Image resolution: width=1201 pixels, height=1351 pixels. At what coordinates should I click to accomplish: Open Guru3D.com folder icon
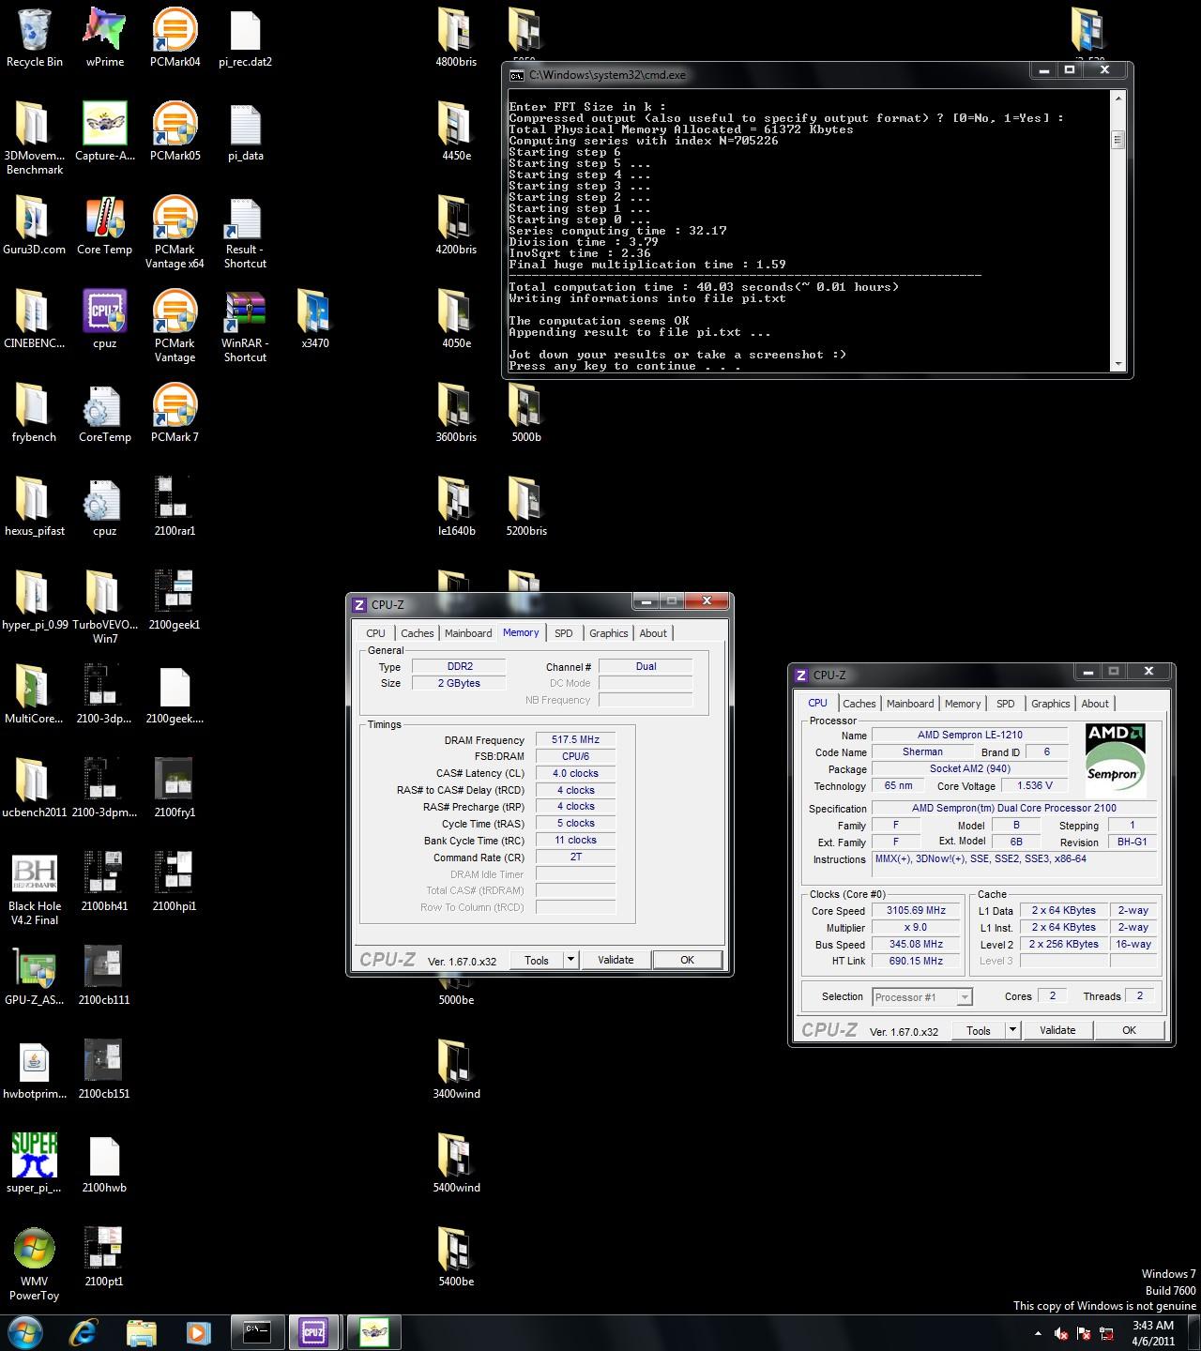(x=35, y=225)
